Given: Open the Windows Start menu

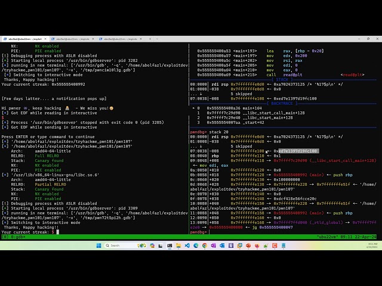Looking at the screenshot, I should [x=98, y=245].
